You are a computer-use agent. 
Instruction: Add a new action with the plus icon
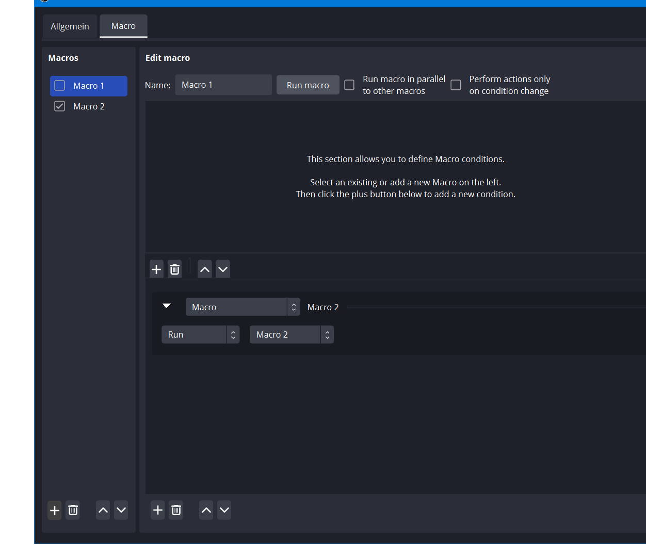point(157,510)
